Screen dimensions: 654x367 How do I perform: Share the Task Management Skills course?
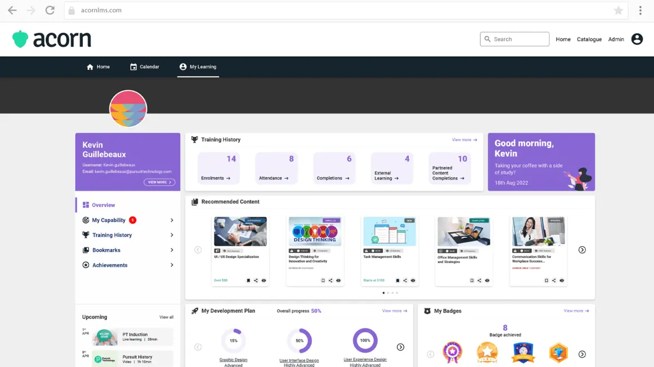pos(405,281)
